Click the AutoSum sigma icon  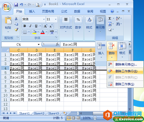(110, 18)
